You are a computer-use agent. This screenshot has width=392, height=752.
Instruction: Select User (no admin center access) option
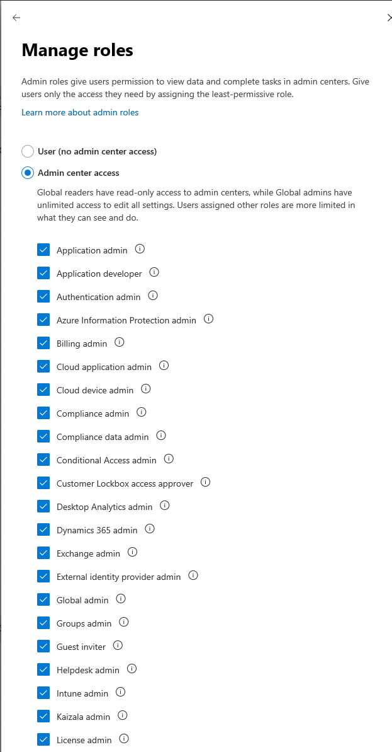click(28, 151)
